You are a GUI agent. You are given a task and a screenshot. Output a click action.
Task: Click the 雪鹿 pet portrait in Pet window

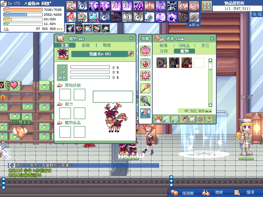[x=63, y=54]
